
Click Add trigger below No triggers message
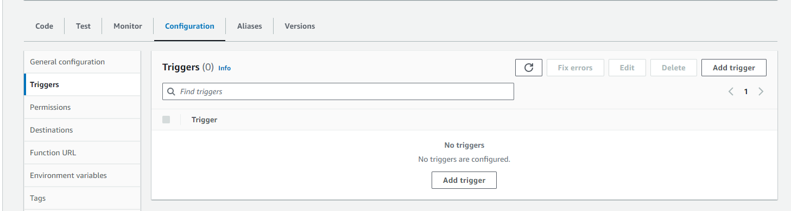pos(464,180)
